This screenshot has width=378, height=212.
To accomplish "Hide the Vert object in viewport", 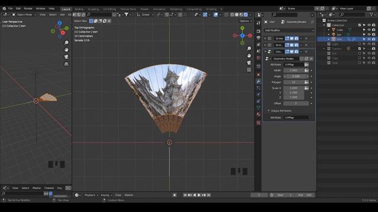I will pyautogui.click(x=369, y=39).
